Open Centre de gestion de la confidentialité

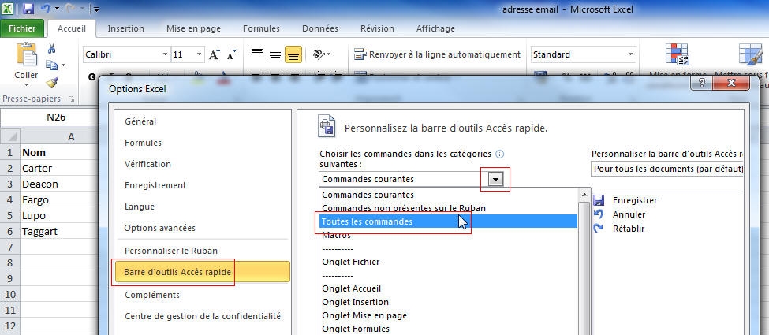203,316
